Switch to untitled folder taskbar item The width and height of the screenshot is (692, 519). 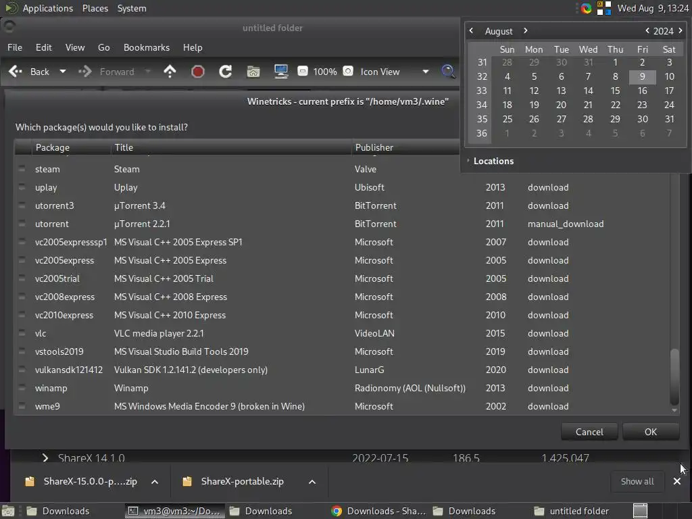pos(572,511)
